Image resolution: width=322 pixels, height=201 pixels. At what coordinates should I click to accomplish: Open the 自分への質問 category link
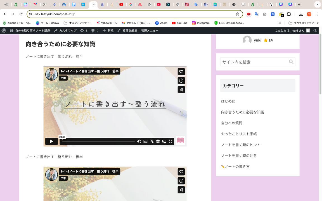coord(232,123)
